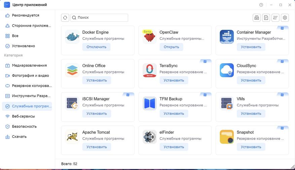This screenshot has height=170, width=295.
Task: Click the OpenClaw title text
Action: click(x=169, y=32)
